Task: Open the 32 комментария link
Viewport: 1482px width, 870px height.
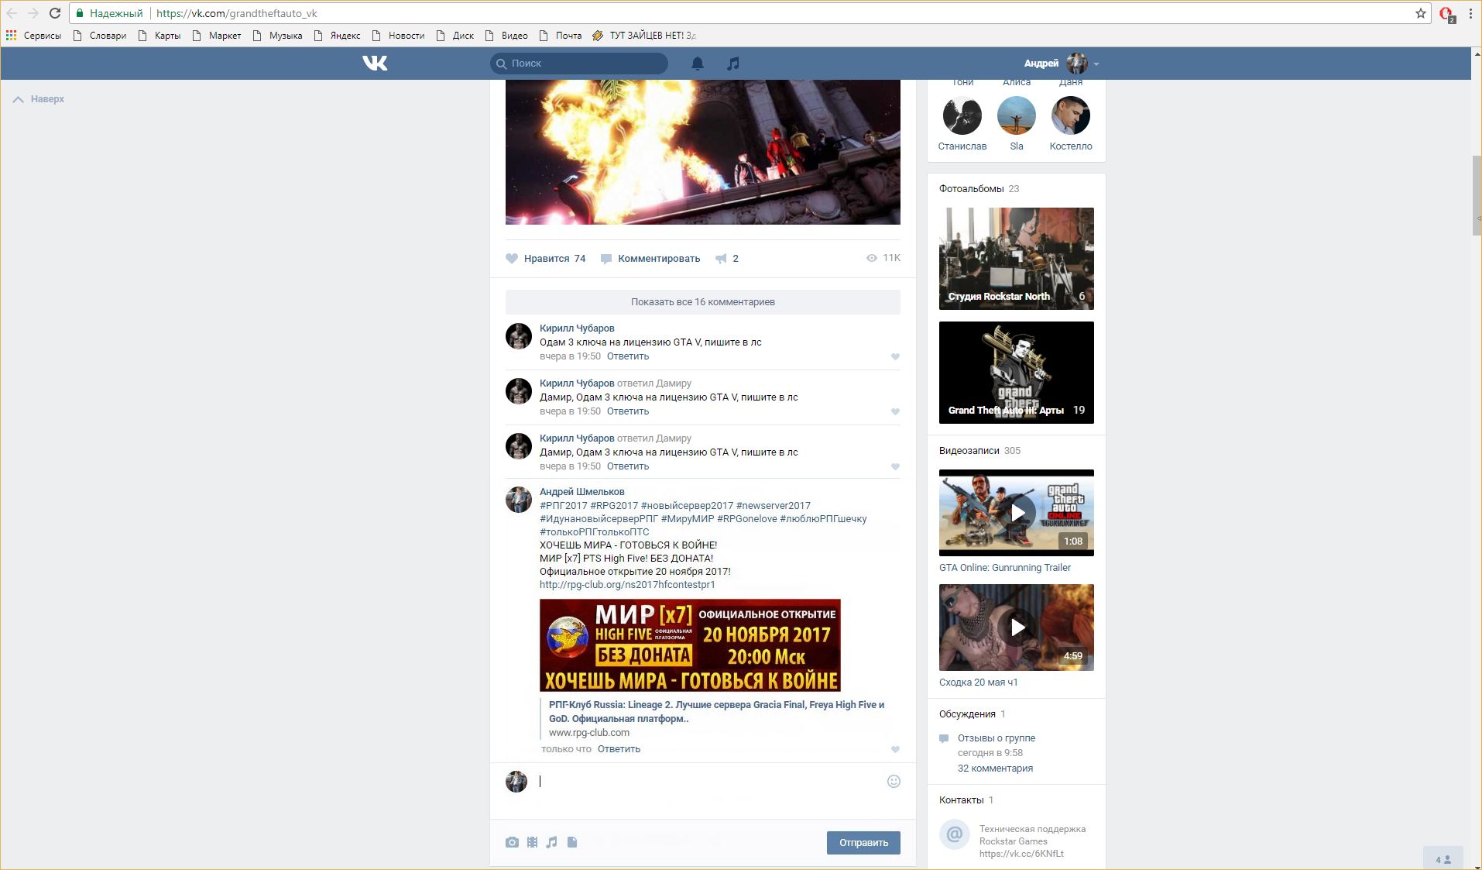Action: pos(995,769)
